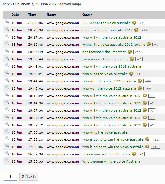Click magnifier icon for 16:37:56 entry
This screenshot has width=165, height=184.
click(x=7, y=153)
